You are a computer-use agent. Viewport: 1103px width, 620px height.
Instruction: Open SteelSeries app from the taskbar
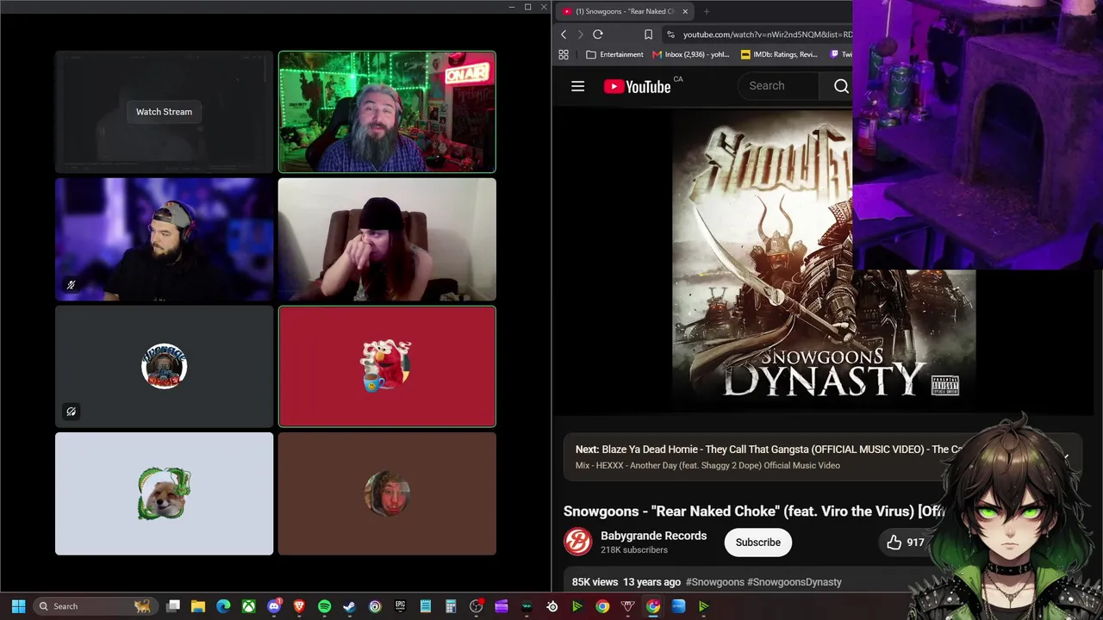[x=552, y=606]
